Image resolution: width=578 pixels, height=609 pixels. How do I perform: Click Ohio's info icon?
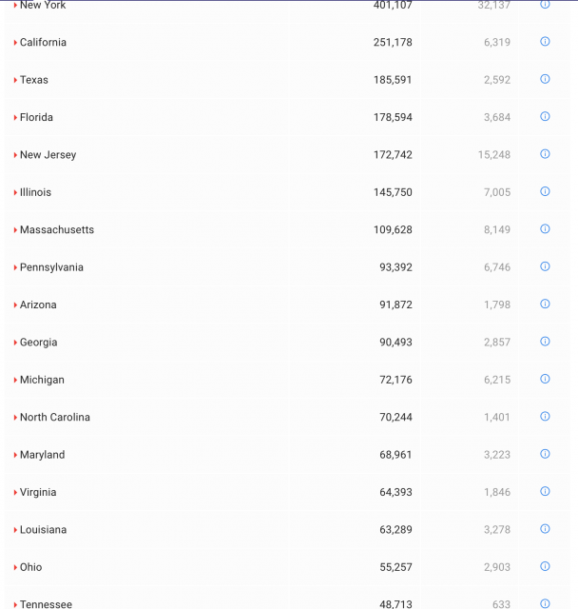545,566
